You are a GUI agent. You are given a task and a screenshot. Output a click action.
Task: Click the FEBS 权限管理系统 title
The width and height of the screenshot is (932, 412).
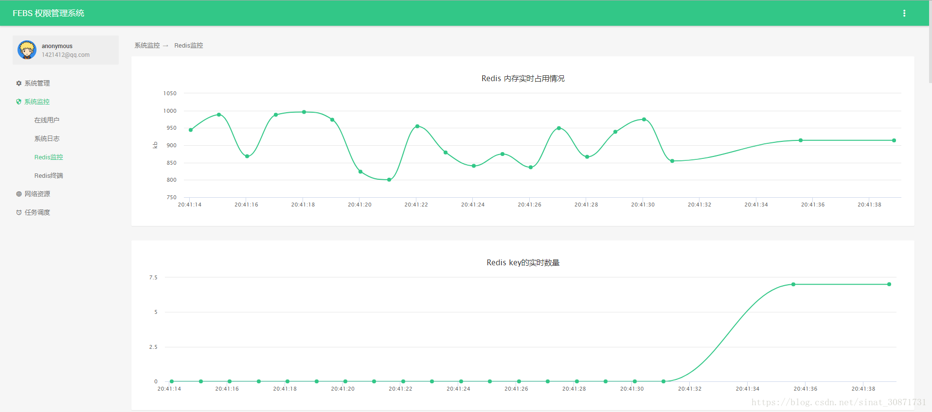coord(48,13)
